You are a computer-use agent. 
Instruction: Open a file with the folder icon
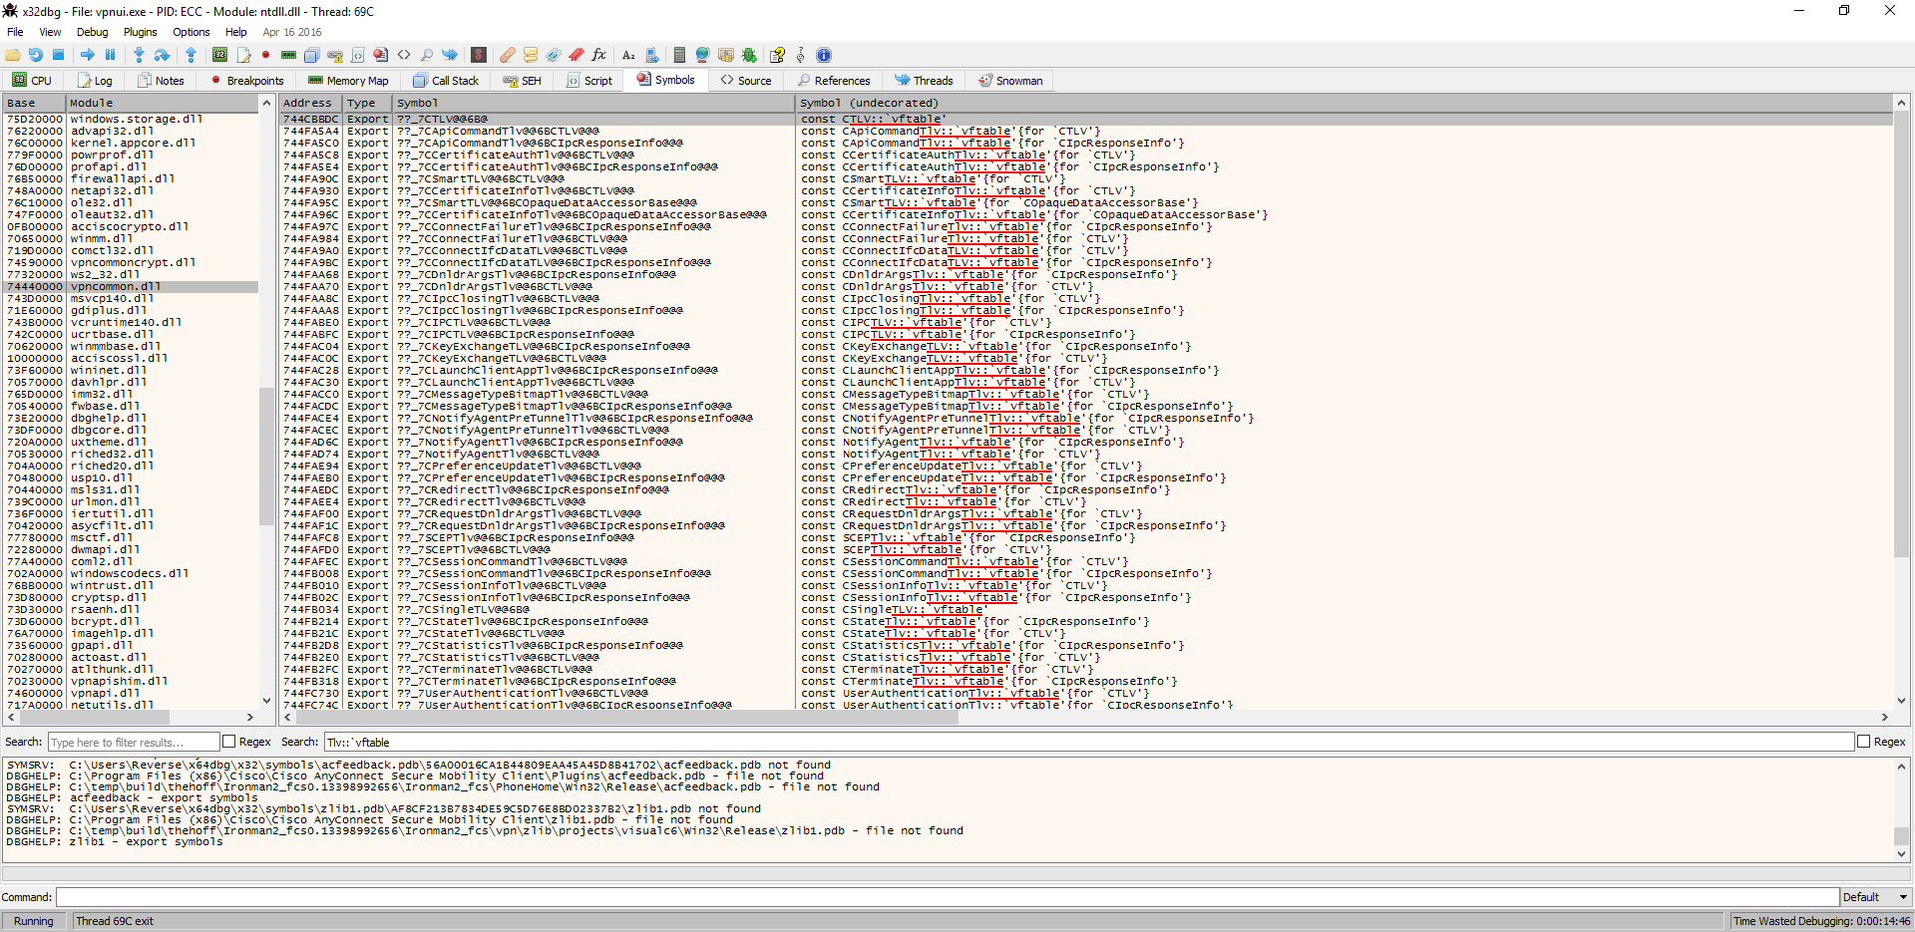pos(13,55)
